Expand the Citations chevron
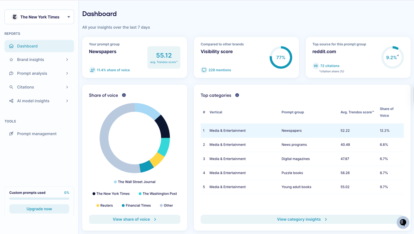 pos(67,87)
